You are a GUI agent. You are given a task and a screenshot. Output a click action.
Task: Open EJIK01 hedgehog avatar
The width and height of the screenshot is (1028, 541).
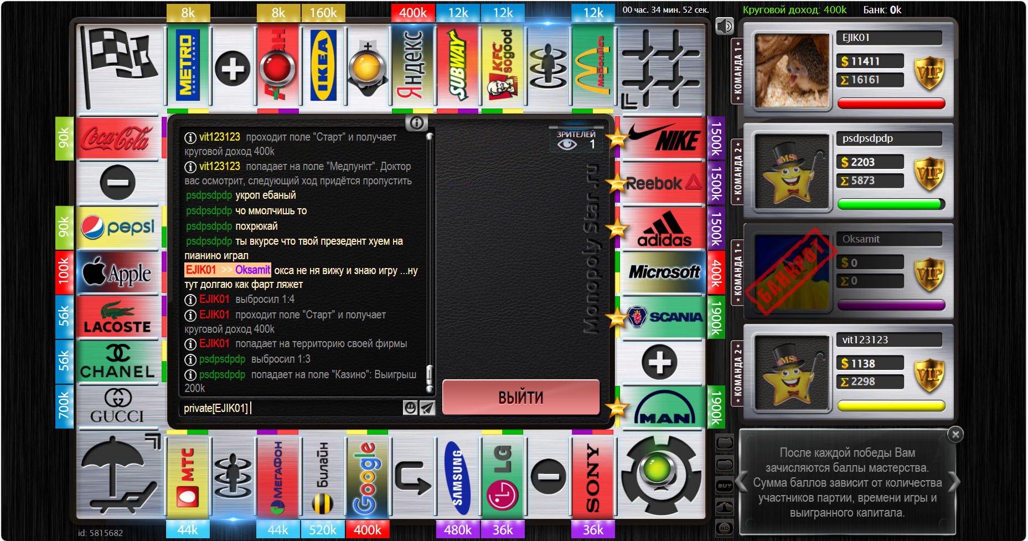pos(792,70)
